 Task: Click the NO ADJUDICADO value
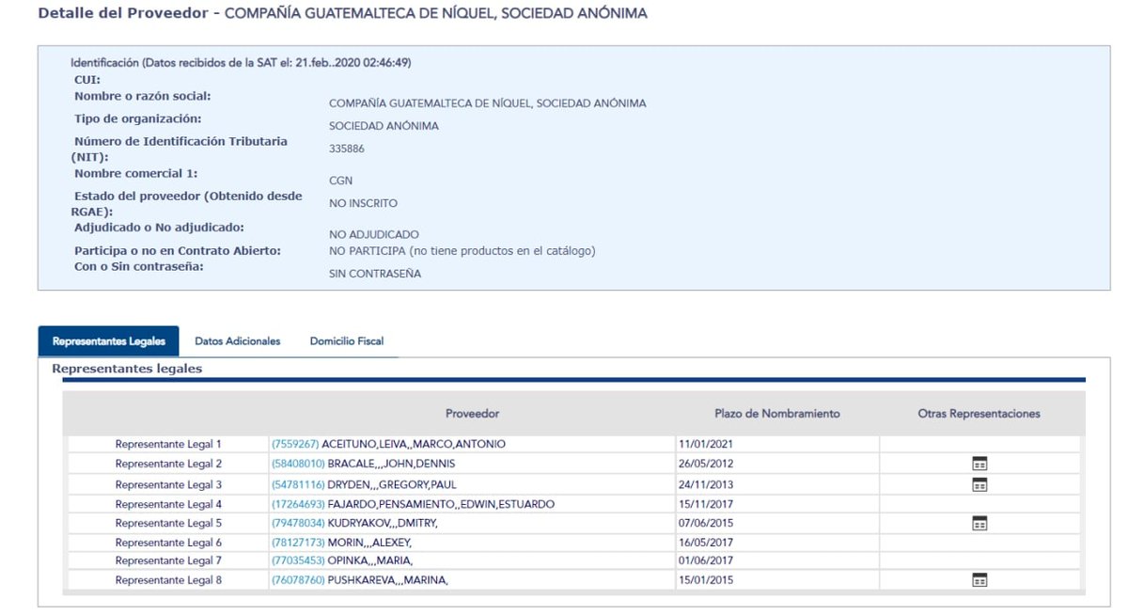tap(374, 234)
